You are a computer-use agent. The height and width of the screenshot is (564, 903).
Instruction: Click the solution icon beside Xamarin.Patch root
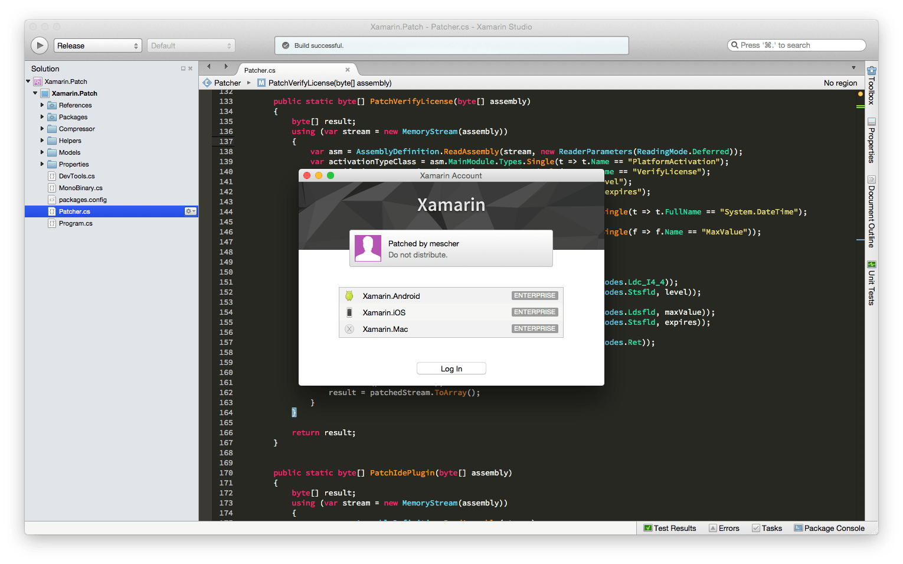tap(38, 81)
